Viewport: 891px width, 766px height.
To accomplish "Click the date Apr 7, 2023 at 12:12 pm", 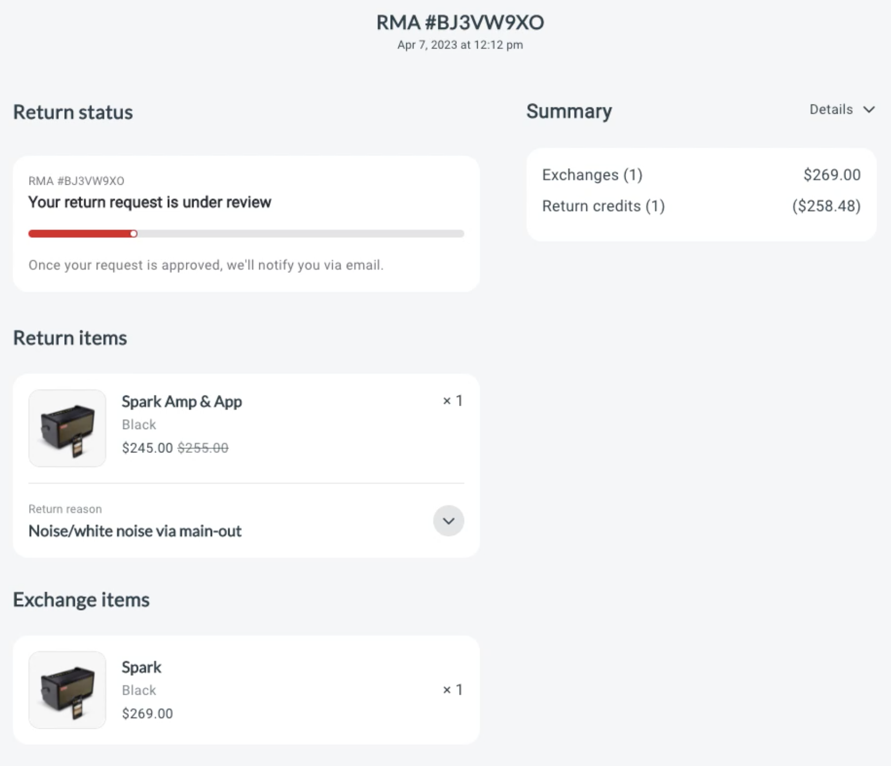I will tap(460, 45).
